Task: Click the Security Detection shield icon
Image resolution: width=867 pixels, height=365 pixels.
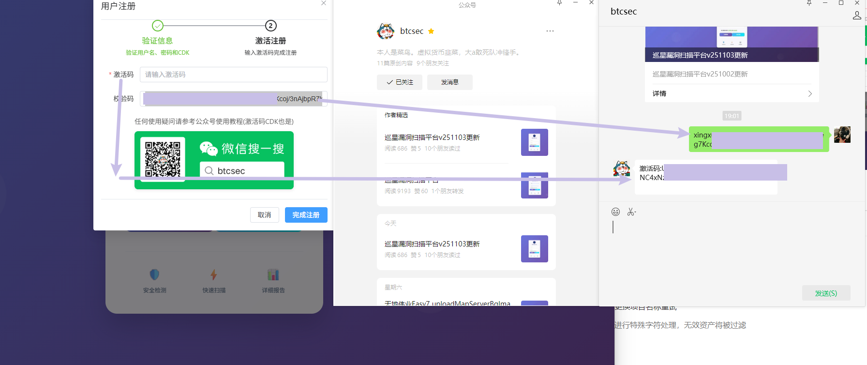Action: coord(154,275)
